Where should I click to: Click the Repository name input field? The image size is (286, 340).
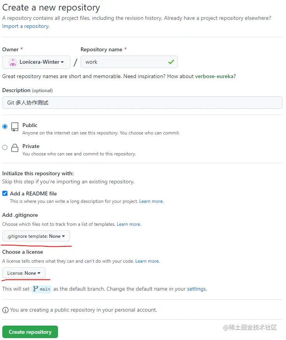[125, 62]
